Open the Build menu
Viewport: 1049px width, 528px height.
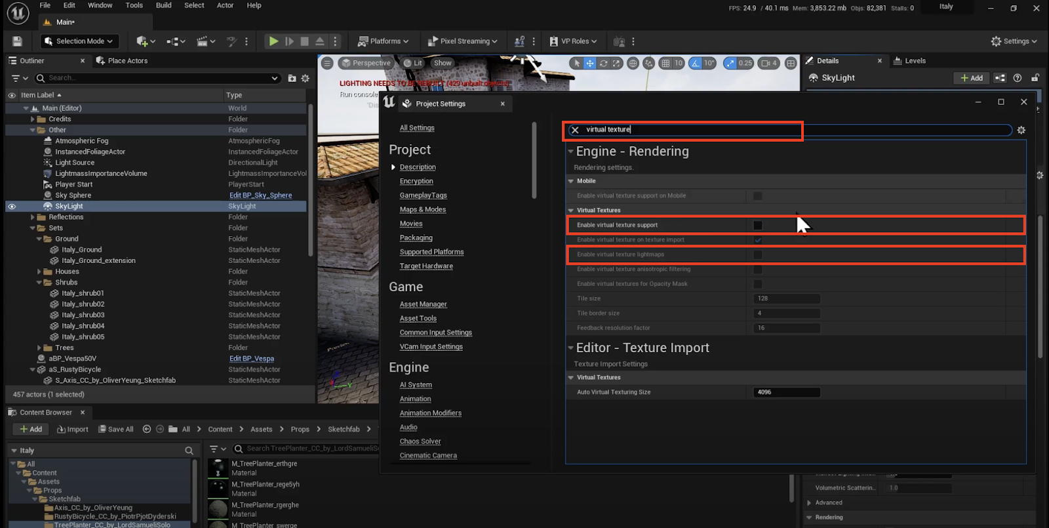point(163,5)
